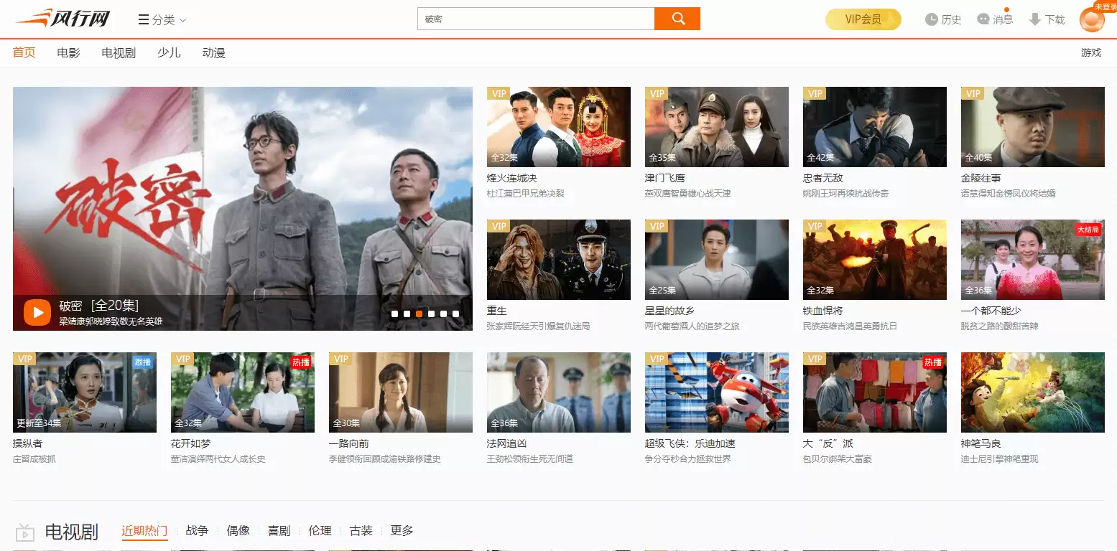Select the last carousel dot indicator
Screen dimensions: 1117x551
(x=455, y=314)
